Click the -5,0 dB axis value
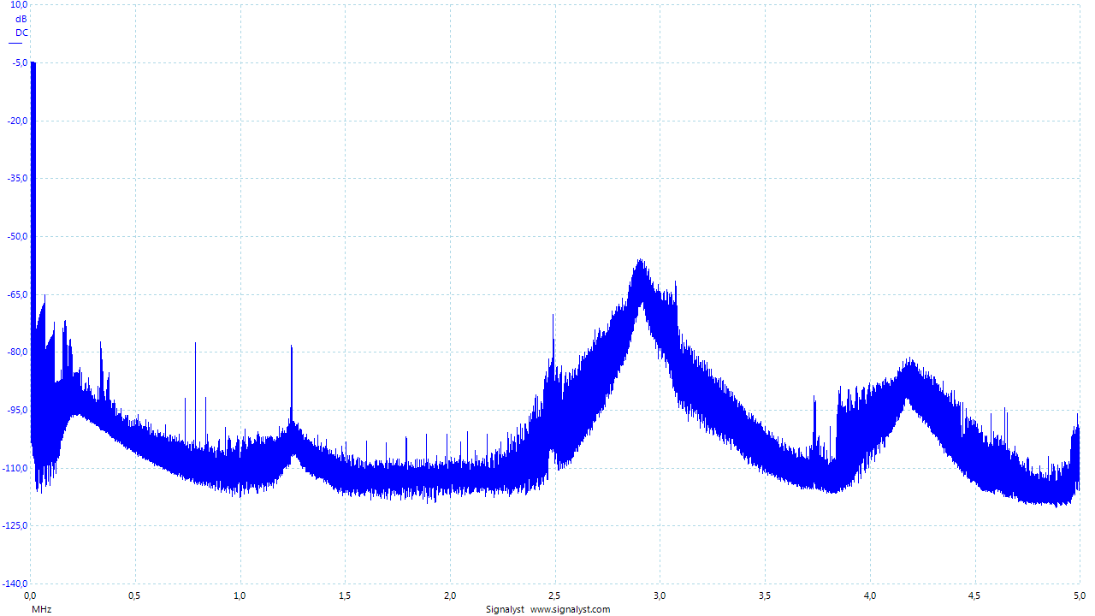 (19, 62)
